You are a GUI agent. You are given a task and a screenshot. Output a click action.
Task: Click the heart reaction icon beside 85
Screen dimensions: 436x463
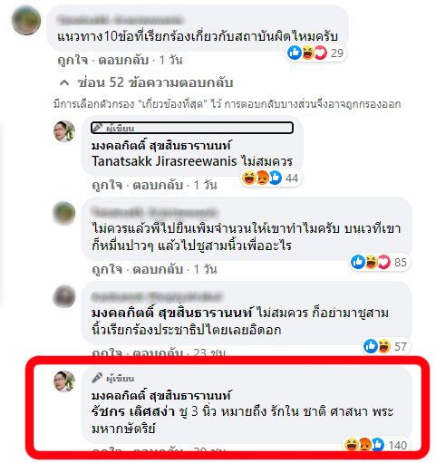coord(383,262)
